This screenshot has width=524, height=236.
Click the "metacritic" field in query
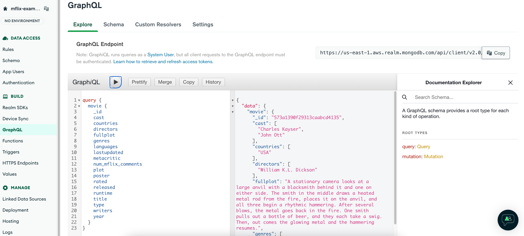(107, 158)
